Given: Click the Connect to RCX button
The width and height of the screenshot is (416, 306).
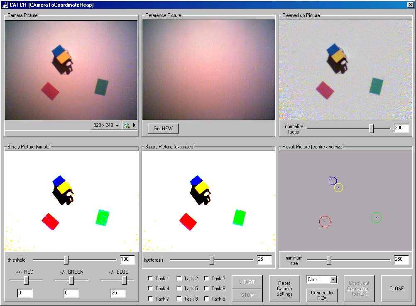Looking at the screenshot, I should (x=322, y=295).
